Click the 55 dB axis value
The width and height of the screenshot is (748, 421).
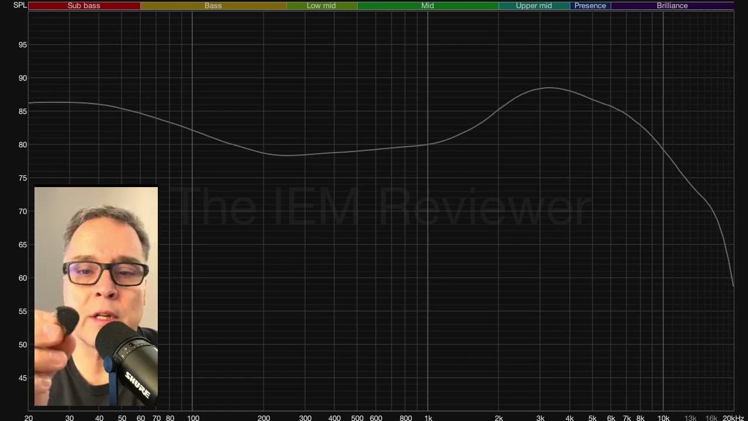[23, 311]
